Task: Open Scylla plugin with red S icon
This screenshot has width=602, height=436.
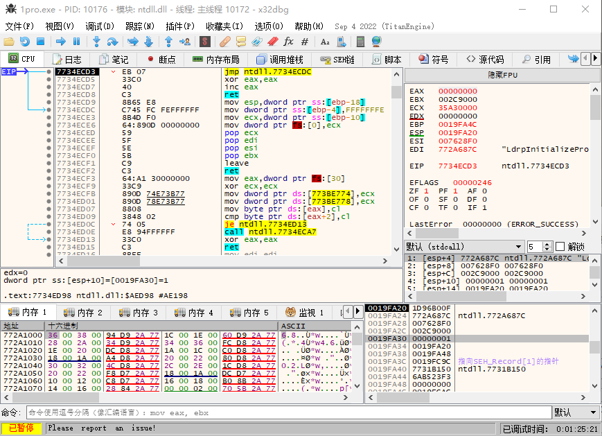Action: (204, 42)
